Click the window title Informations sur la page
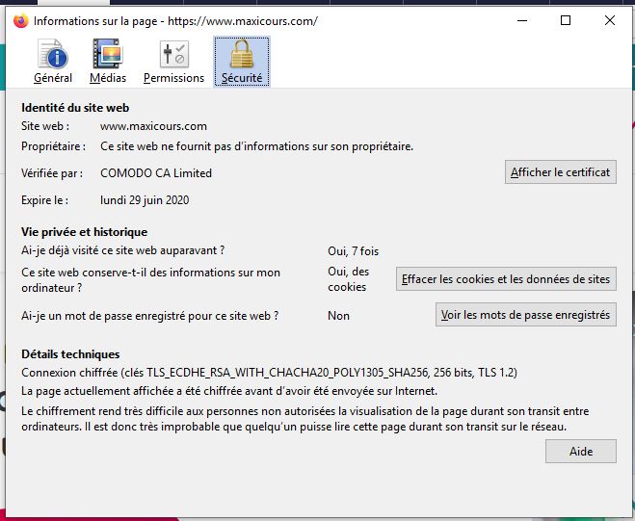The width and height of the screenshot is (635, 521). click(x=175, y=21)
